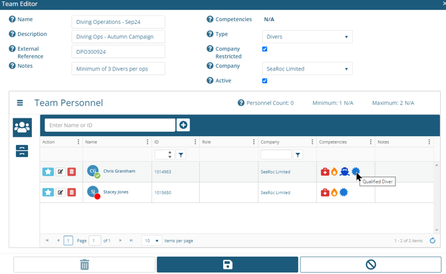Click the save button at the bottom
446x274 pixels.
pos(227,265)
